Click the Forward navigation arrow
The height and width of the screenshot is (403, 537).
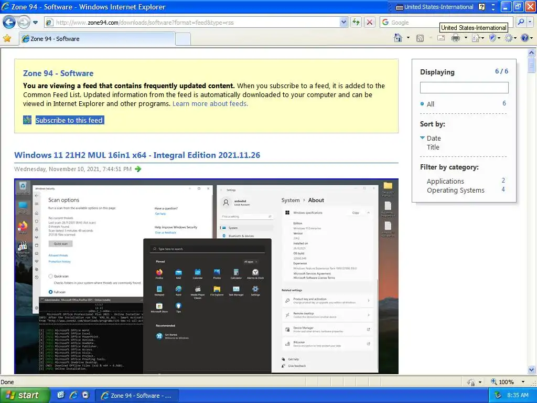pyautogui.click(x=24, y=23)
